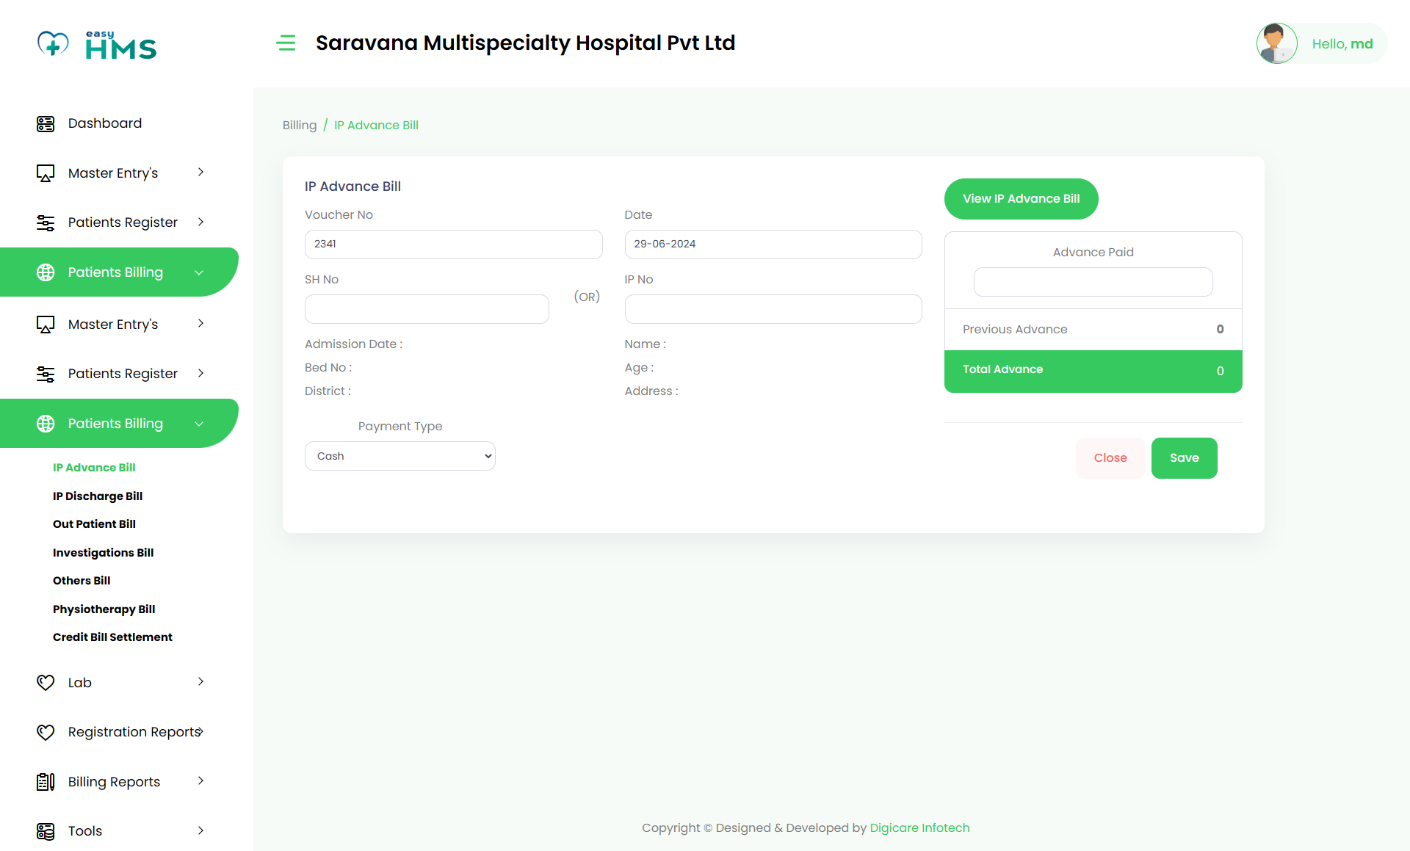This screenshot has height=851, width=1410.
Task: Open the Payment Type dropdown
Action: click(400, 456)
